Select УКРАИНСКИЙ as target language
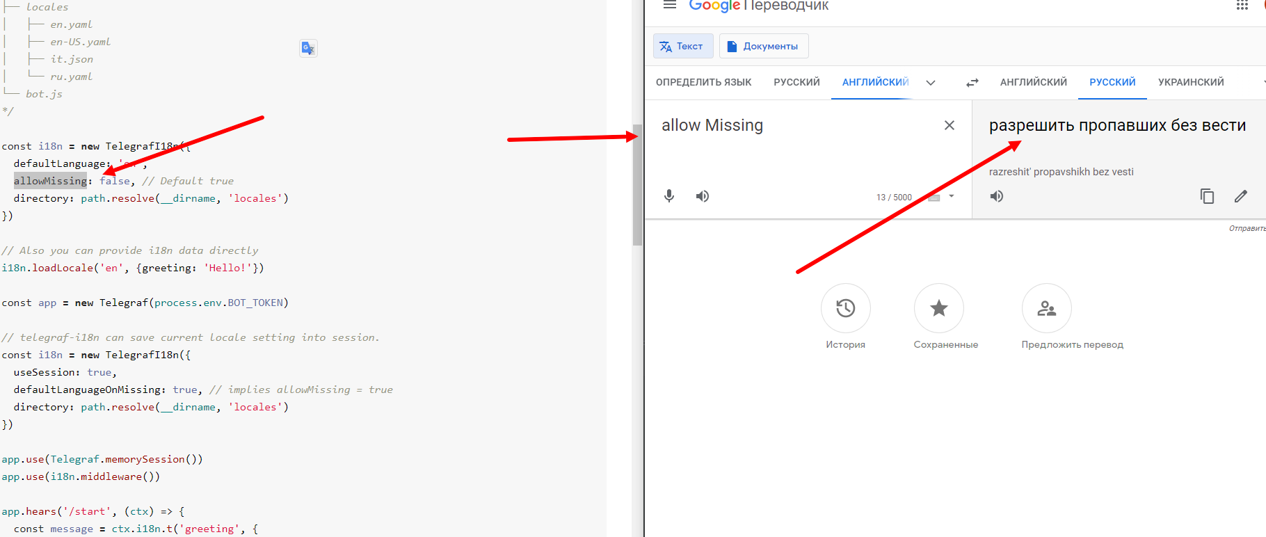The width and height of the screenshot is (1266, 537). click(1191, 82)
